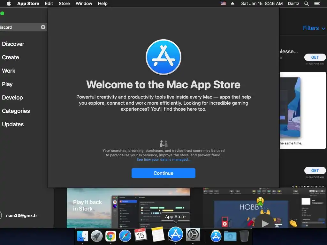Image resolution: width=327 pixels, height=245 pixels.
Task: Open the blue landscape app screenshot
Action: pos(303,110)
